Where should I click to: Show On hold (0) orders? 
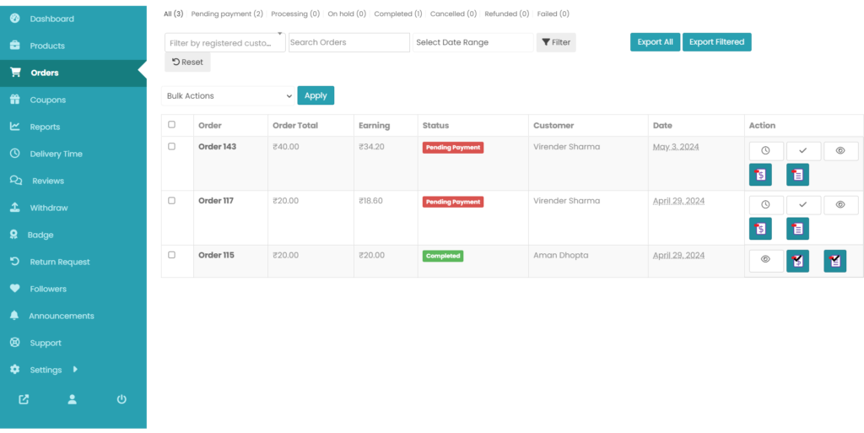(x=347, y=14)
